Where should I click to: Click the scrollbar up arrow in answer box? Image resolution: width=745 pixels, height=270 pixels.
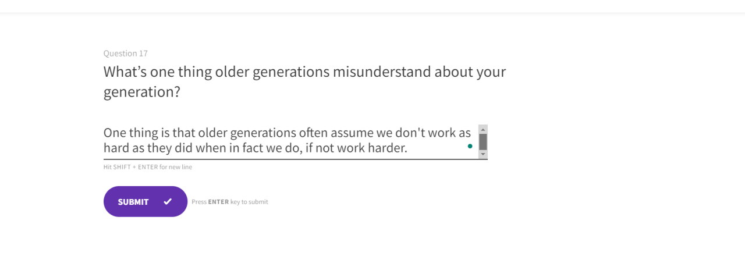pyautogui.click(x=483, y=129)
